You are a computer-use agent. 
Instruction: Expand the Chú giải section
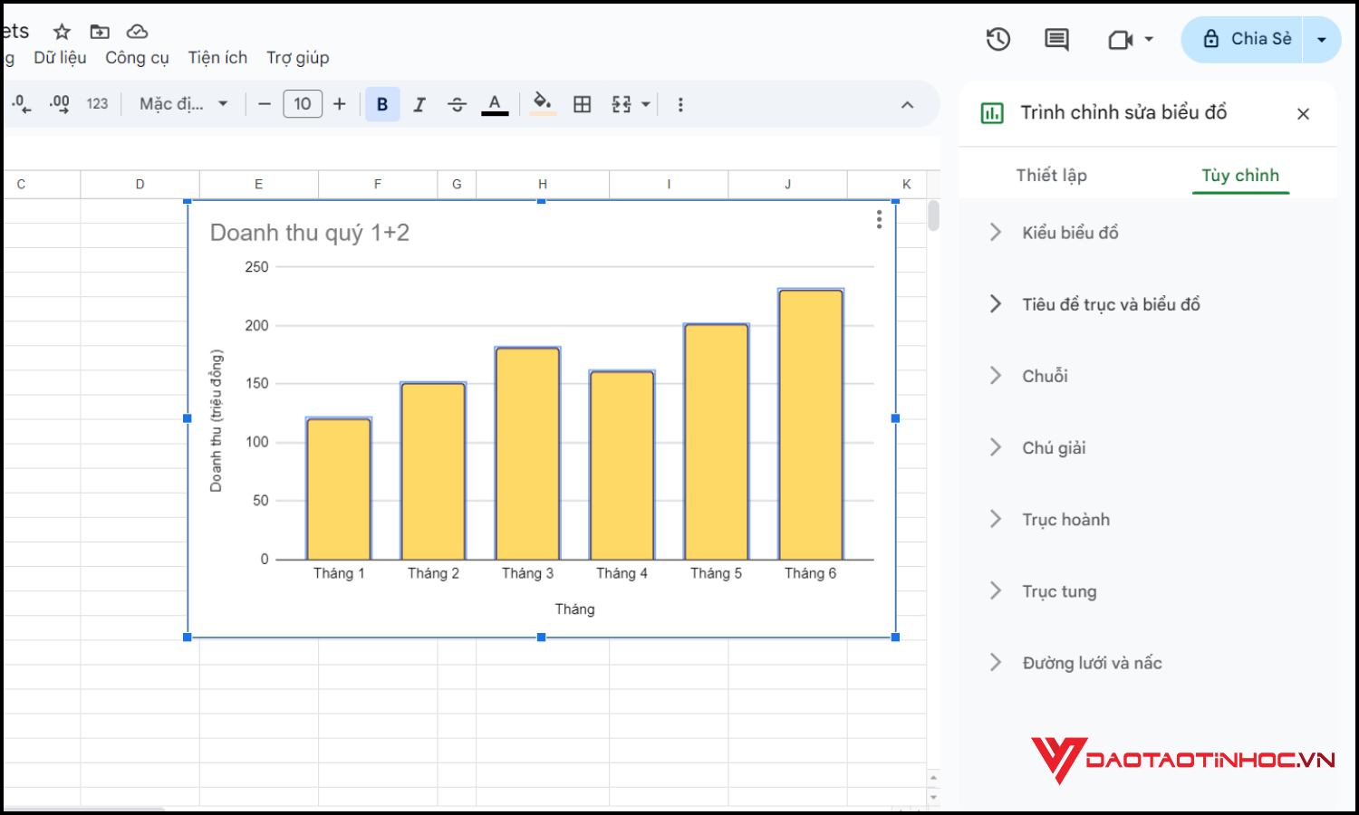(x=1054, y=447)
